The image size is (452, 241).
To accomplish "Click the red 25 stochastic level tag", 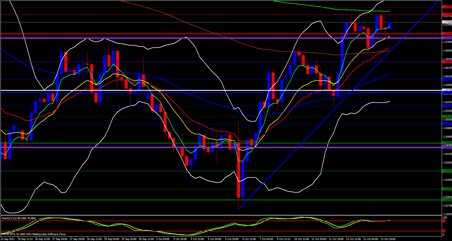I will pos(444,231).
